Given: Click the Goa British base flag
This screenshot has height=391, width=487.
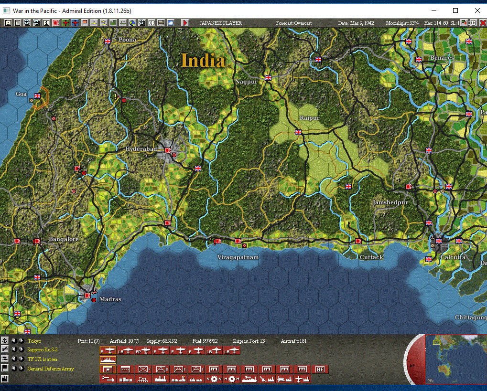Looking at the screenshot, I should click(x=37, y=96).
